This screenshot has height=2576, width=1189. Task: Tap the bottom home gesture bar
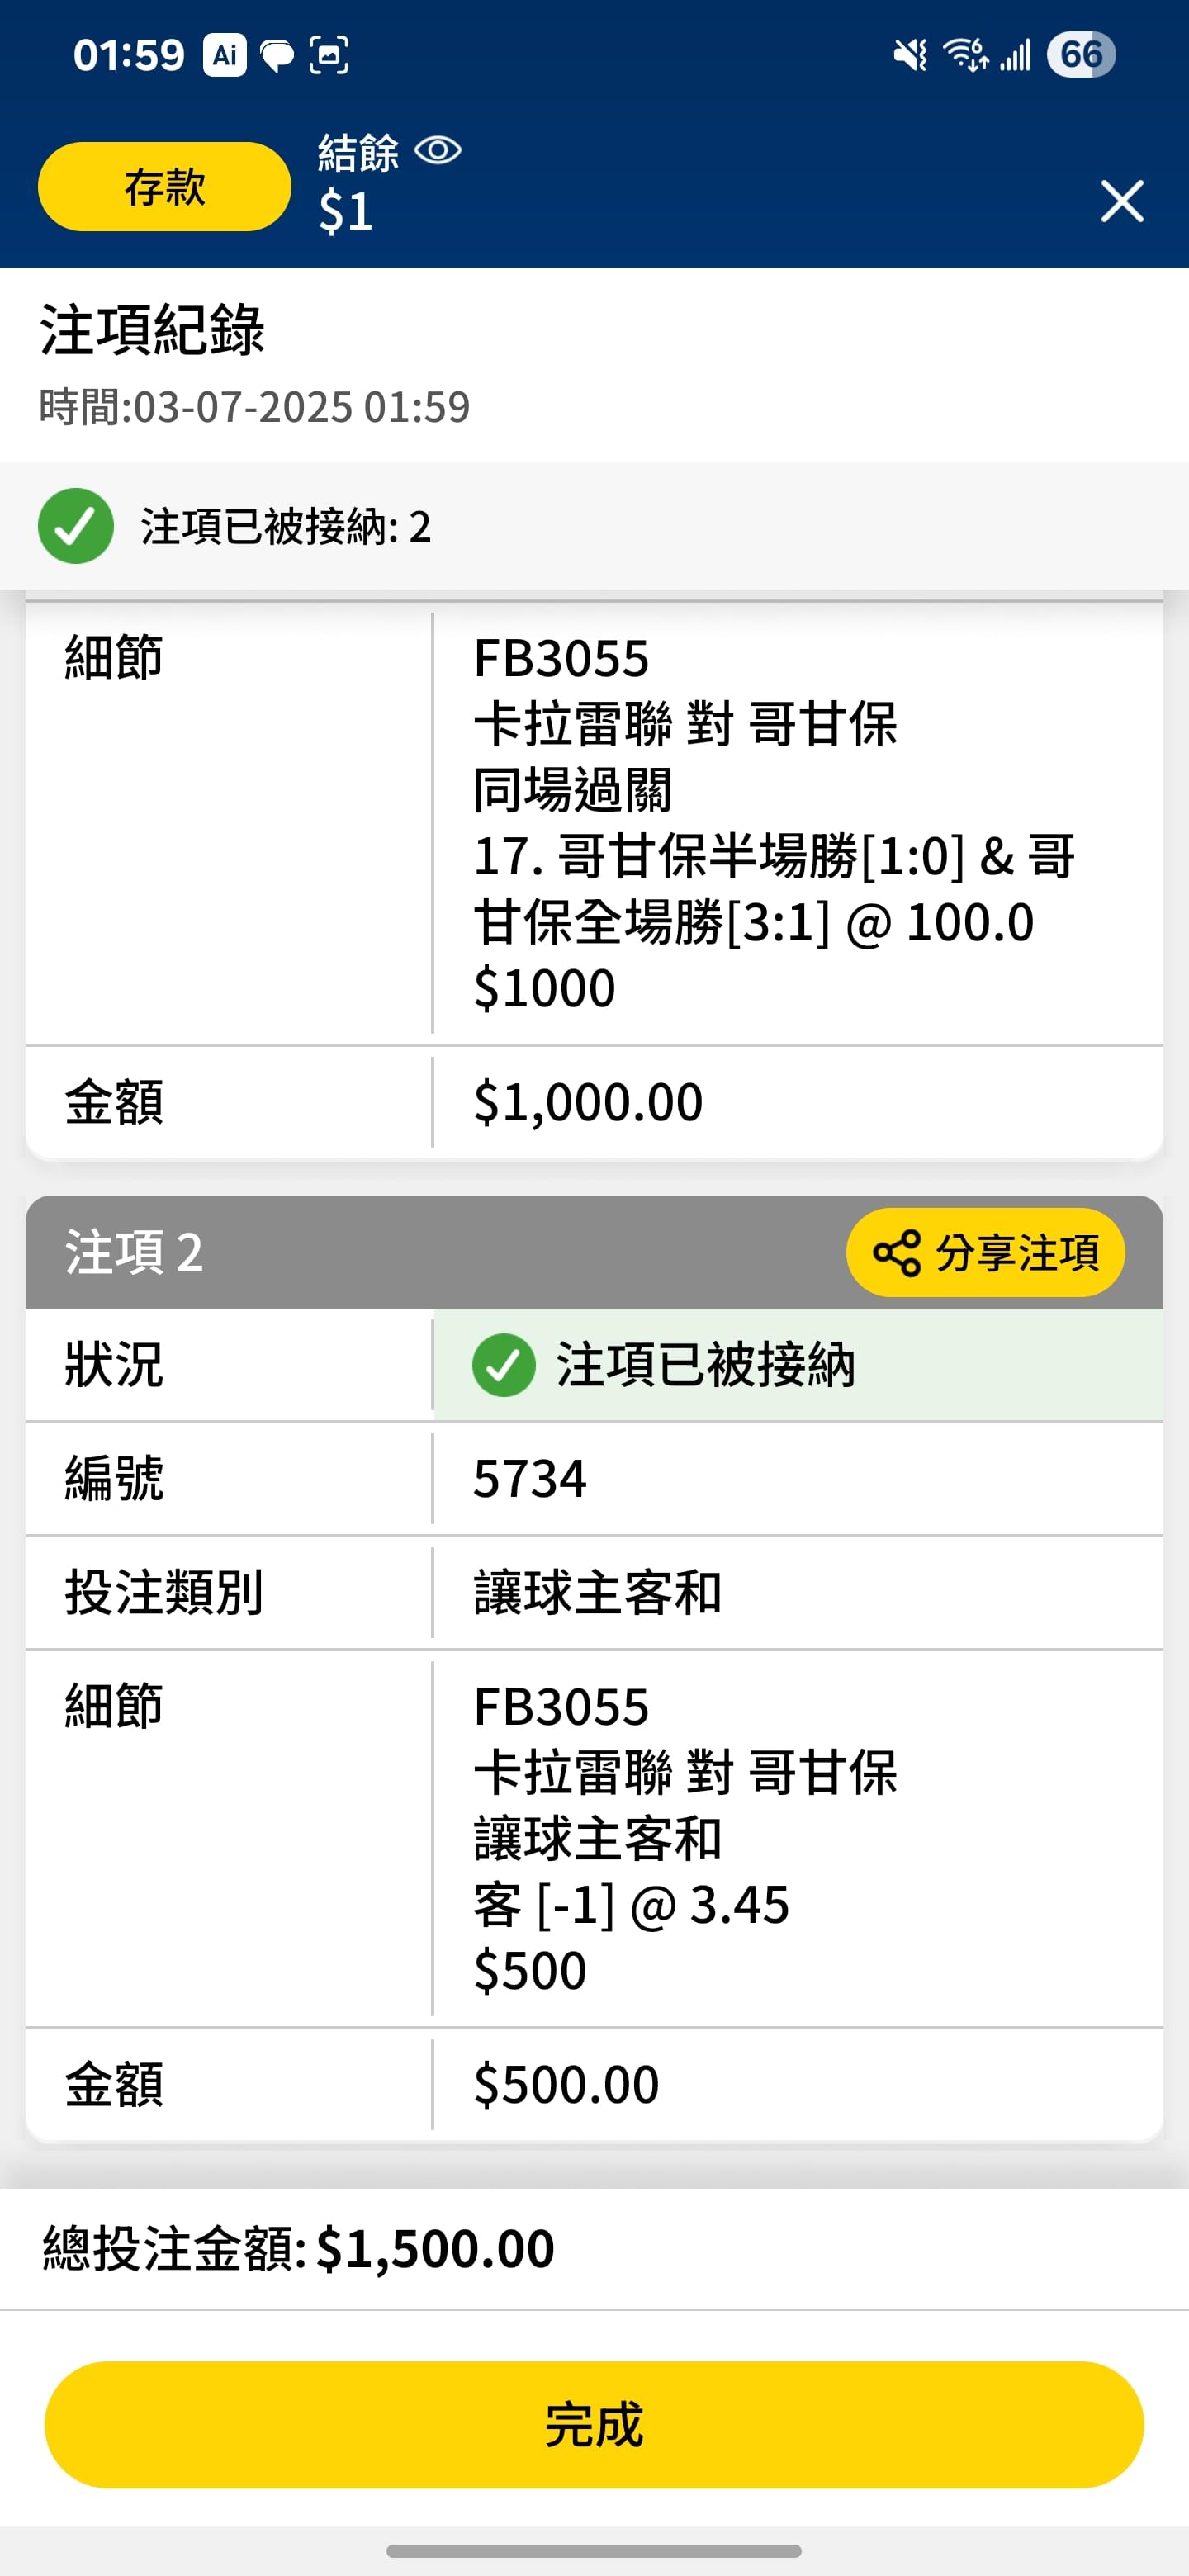594,2550
